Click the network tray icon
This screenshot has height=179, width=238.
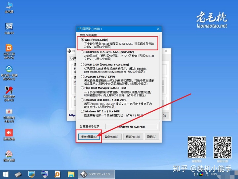pyautogui.click(x=196, y=174)
